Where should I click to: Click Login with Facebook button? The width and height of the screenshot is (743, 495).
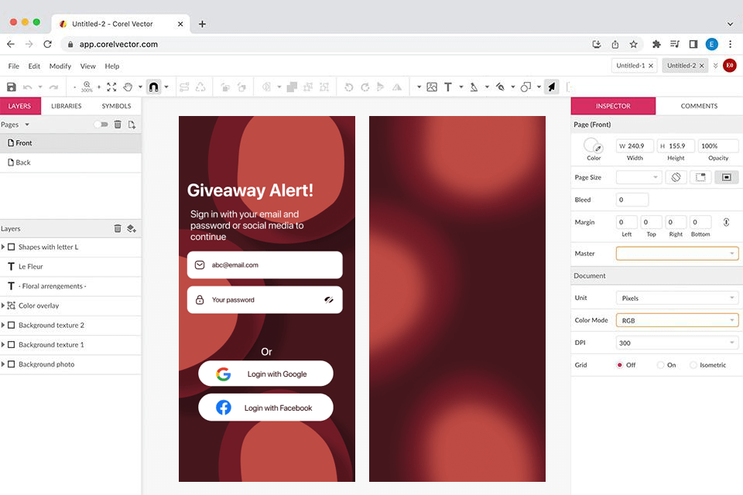click(265, 408)
